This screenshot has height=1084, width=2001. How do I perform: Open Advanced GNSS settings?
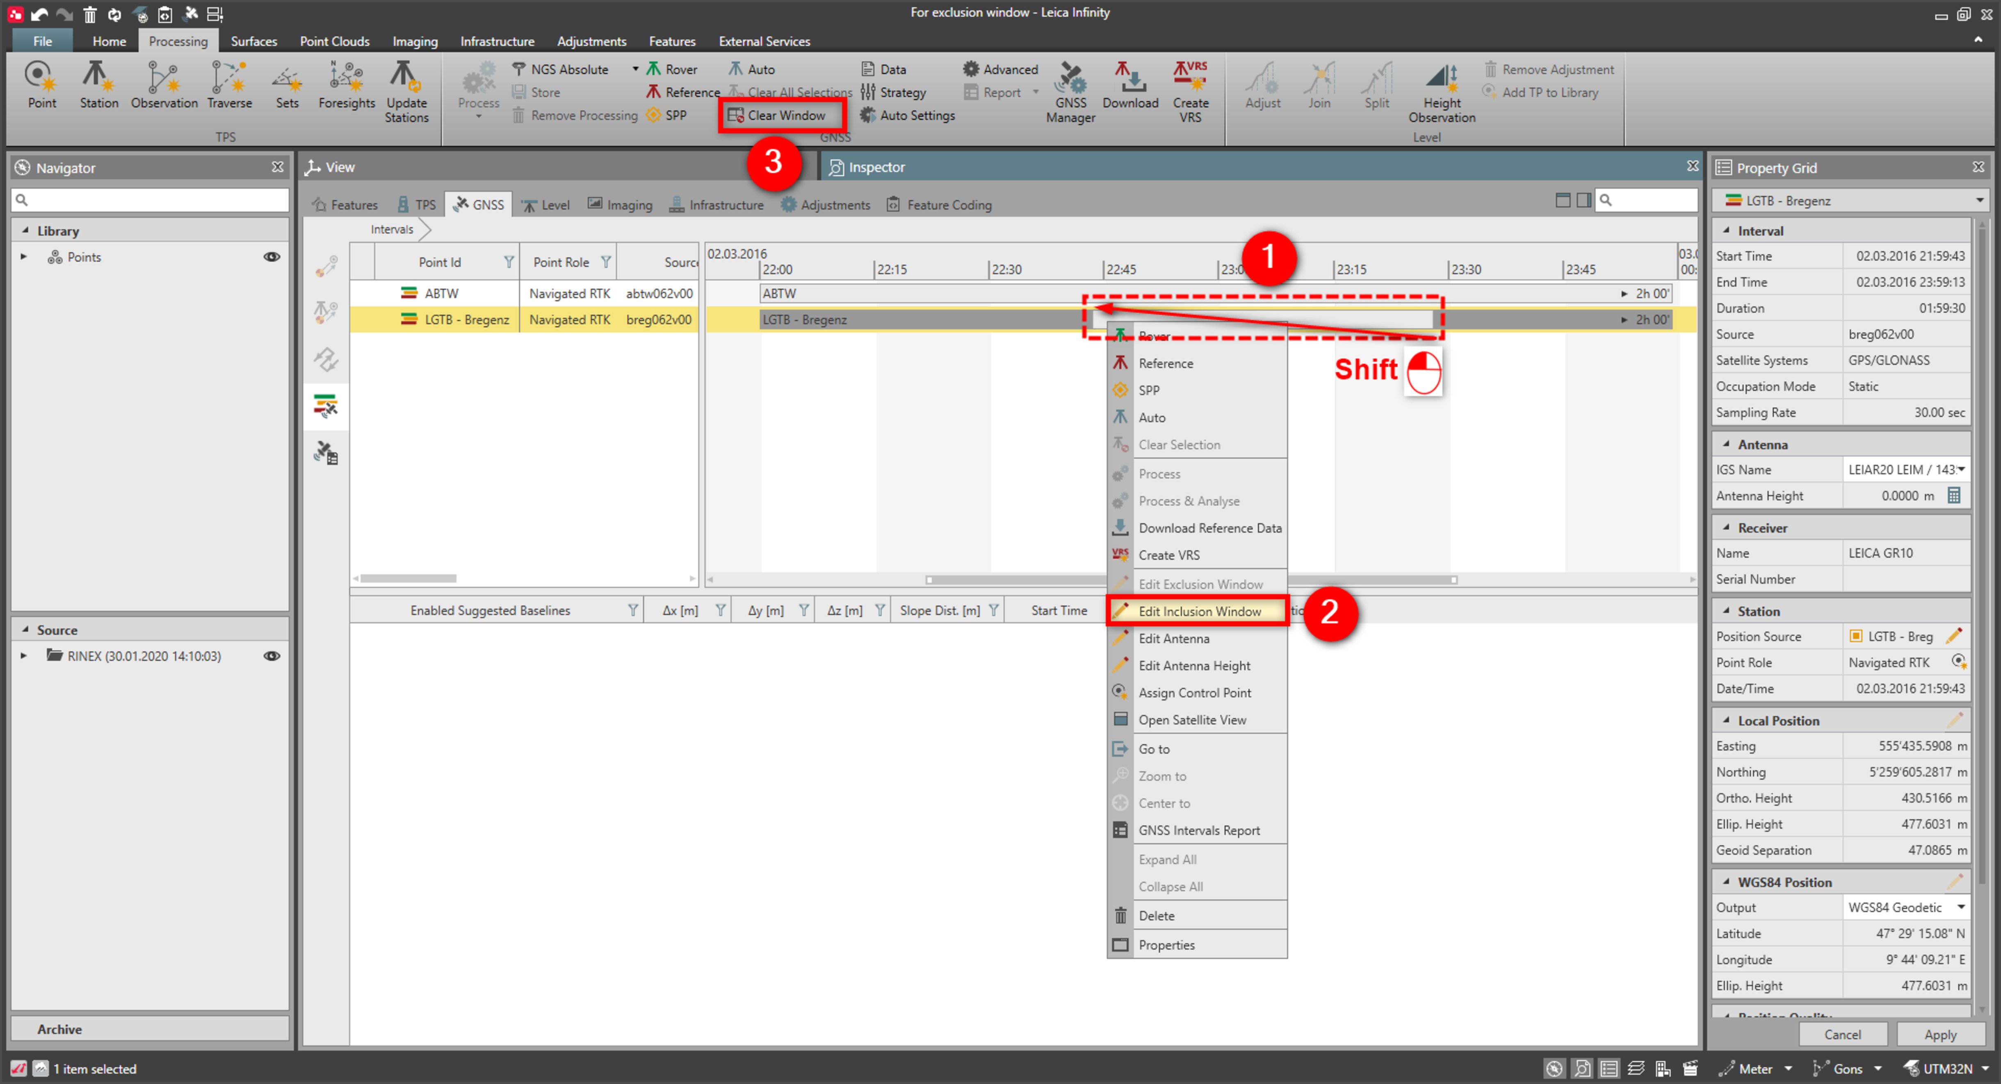[1001, 69]
